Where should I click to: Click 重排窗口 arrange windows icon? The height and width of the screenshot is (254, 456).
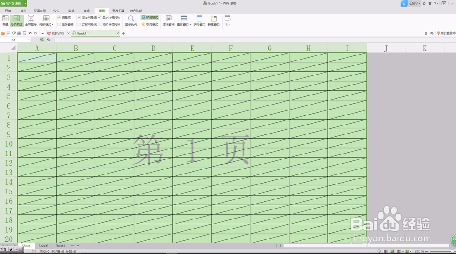click(184, 19)
